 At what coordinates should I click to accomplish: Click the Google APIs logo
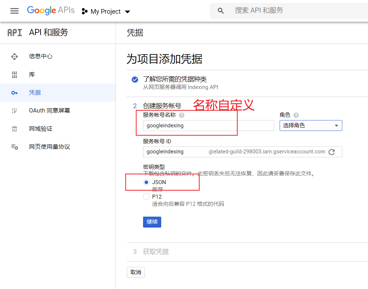51,10
